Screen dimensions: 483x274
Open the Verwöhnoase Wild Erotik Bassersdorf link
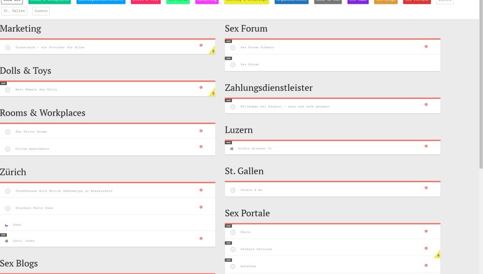click(64, 191)
